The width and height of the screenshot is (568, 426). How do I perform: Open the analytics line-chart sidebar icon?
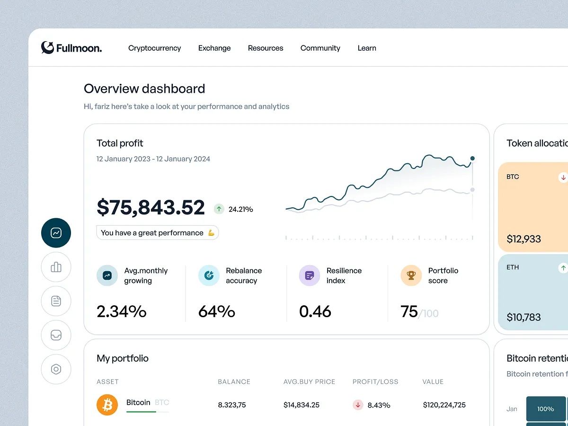(x=56, y=233)
